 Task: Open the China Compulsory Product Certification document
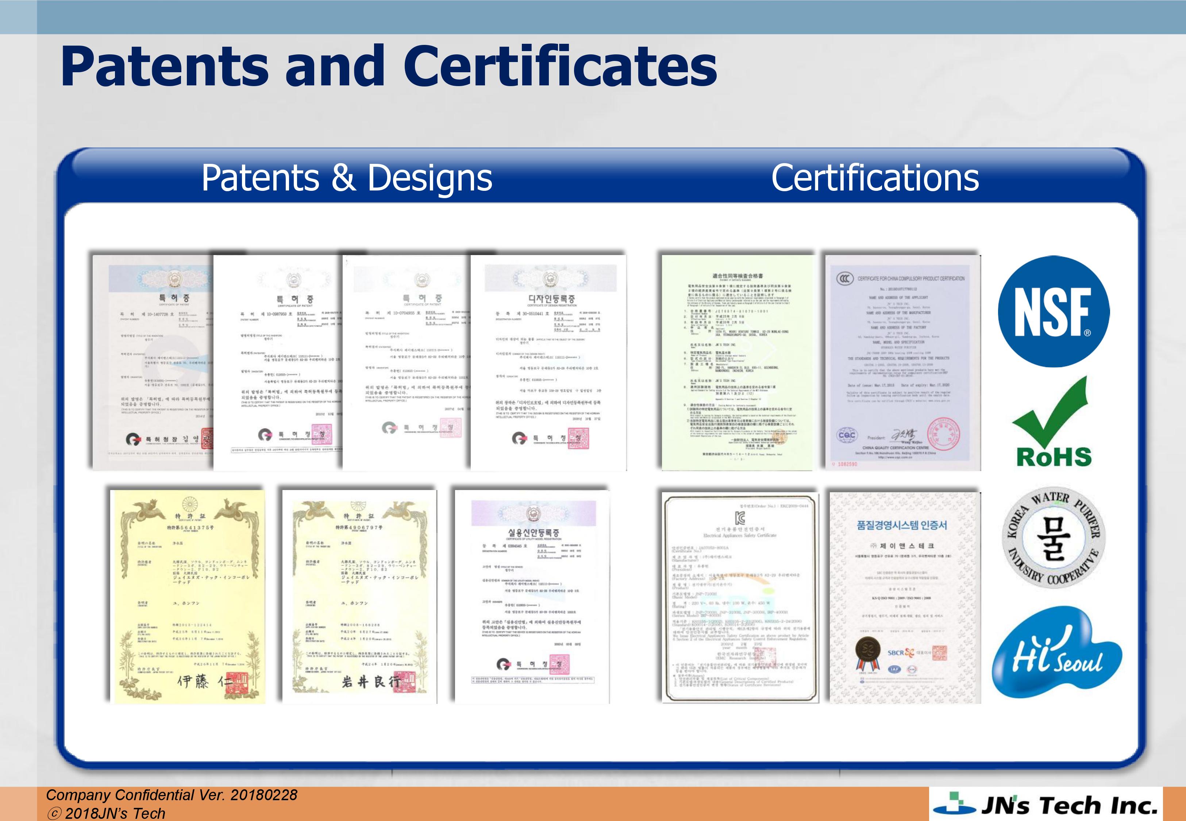[x=902, y=362]
